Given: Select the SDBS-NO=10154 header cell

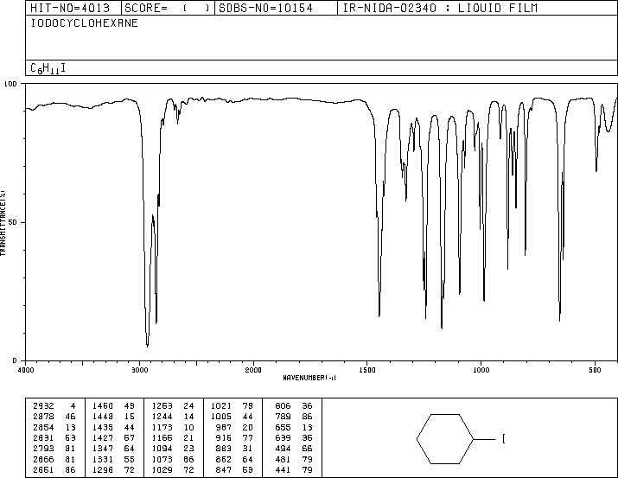Looking at the screenshot, I should (x=276, y=8).
